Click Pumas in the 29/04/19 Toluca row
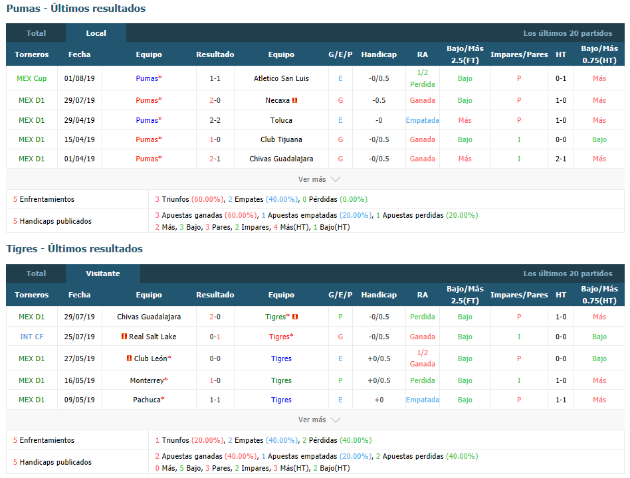This screenshot has height=478, width=630. click(147, 120)
